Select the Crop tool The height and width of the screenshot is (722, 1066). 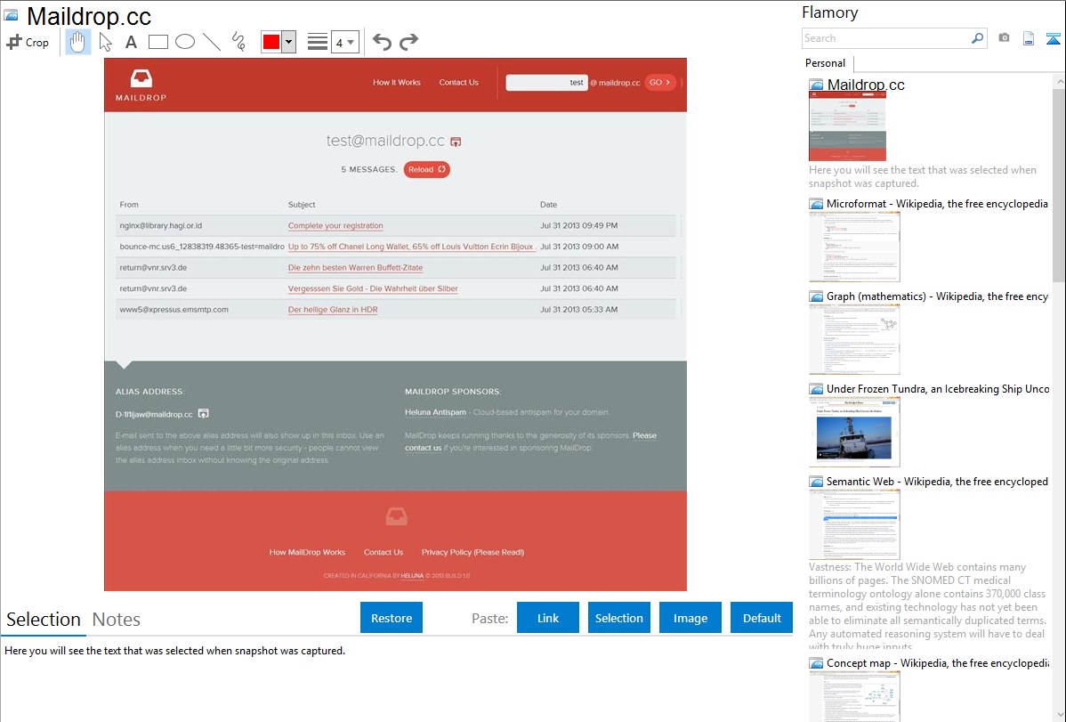click(x=28, y=42)
